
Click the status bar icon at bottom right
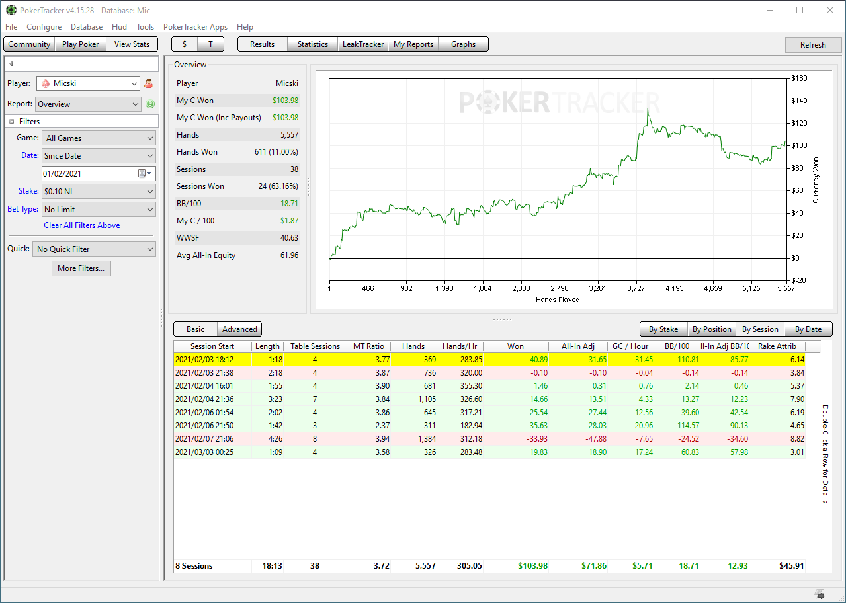[x=820, y=594]
